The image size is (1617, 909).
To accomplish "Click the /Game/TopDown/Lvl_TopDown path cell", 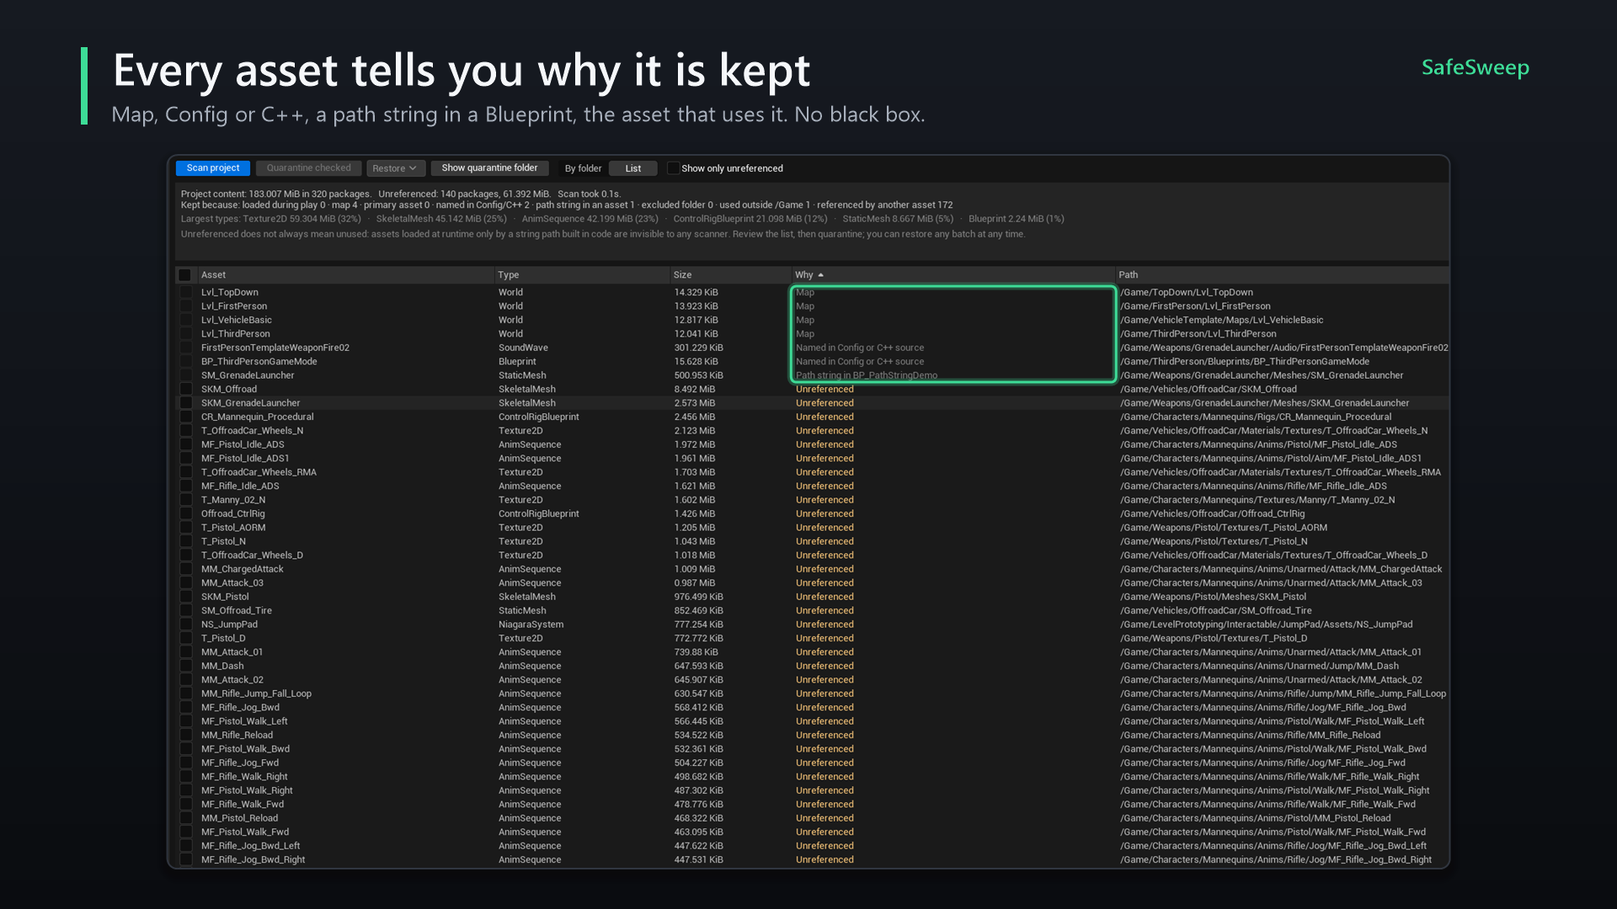I will [1186, 293].
